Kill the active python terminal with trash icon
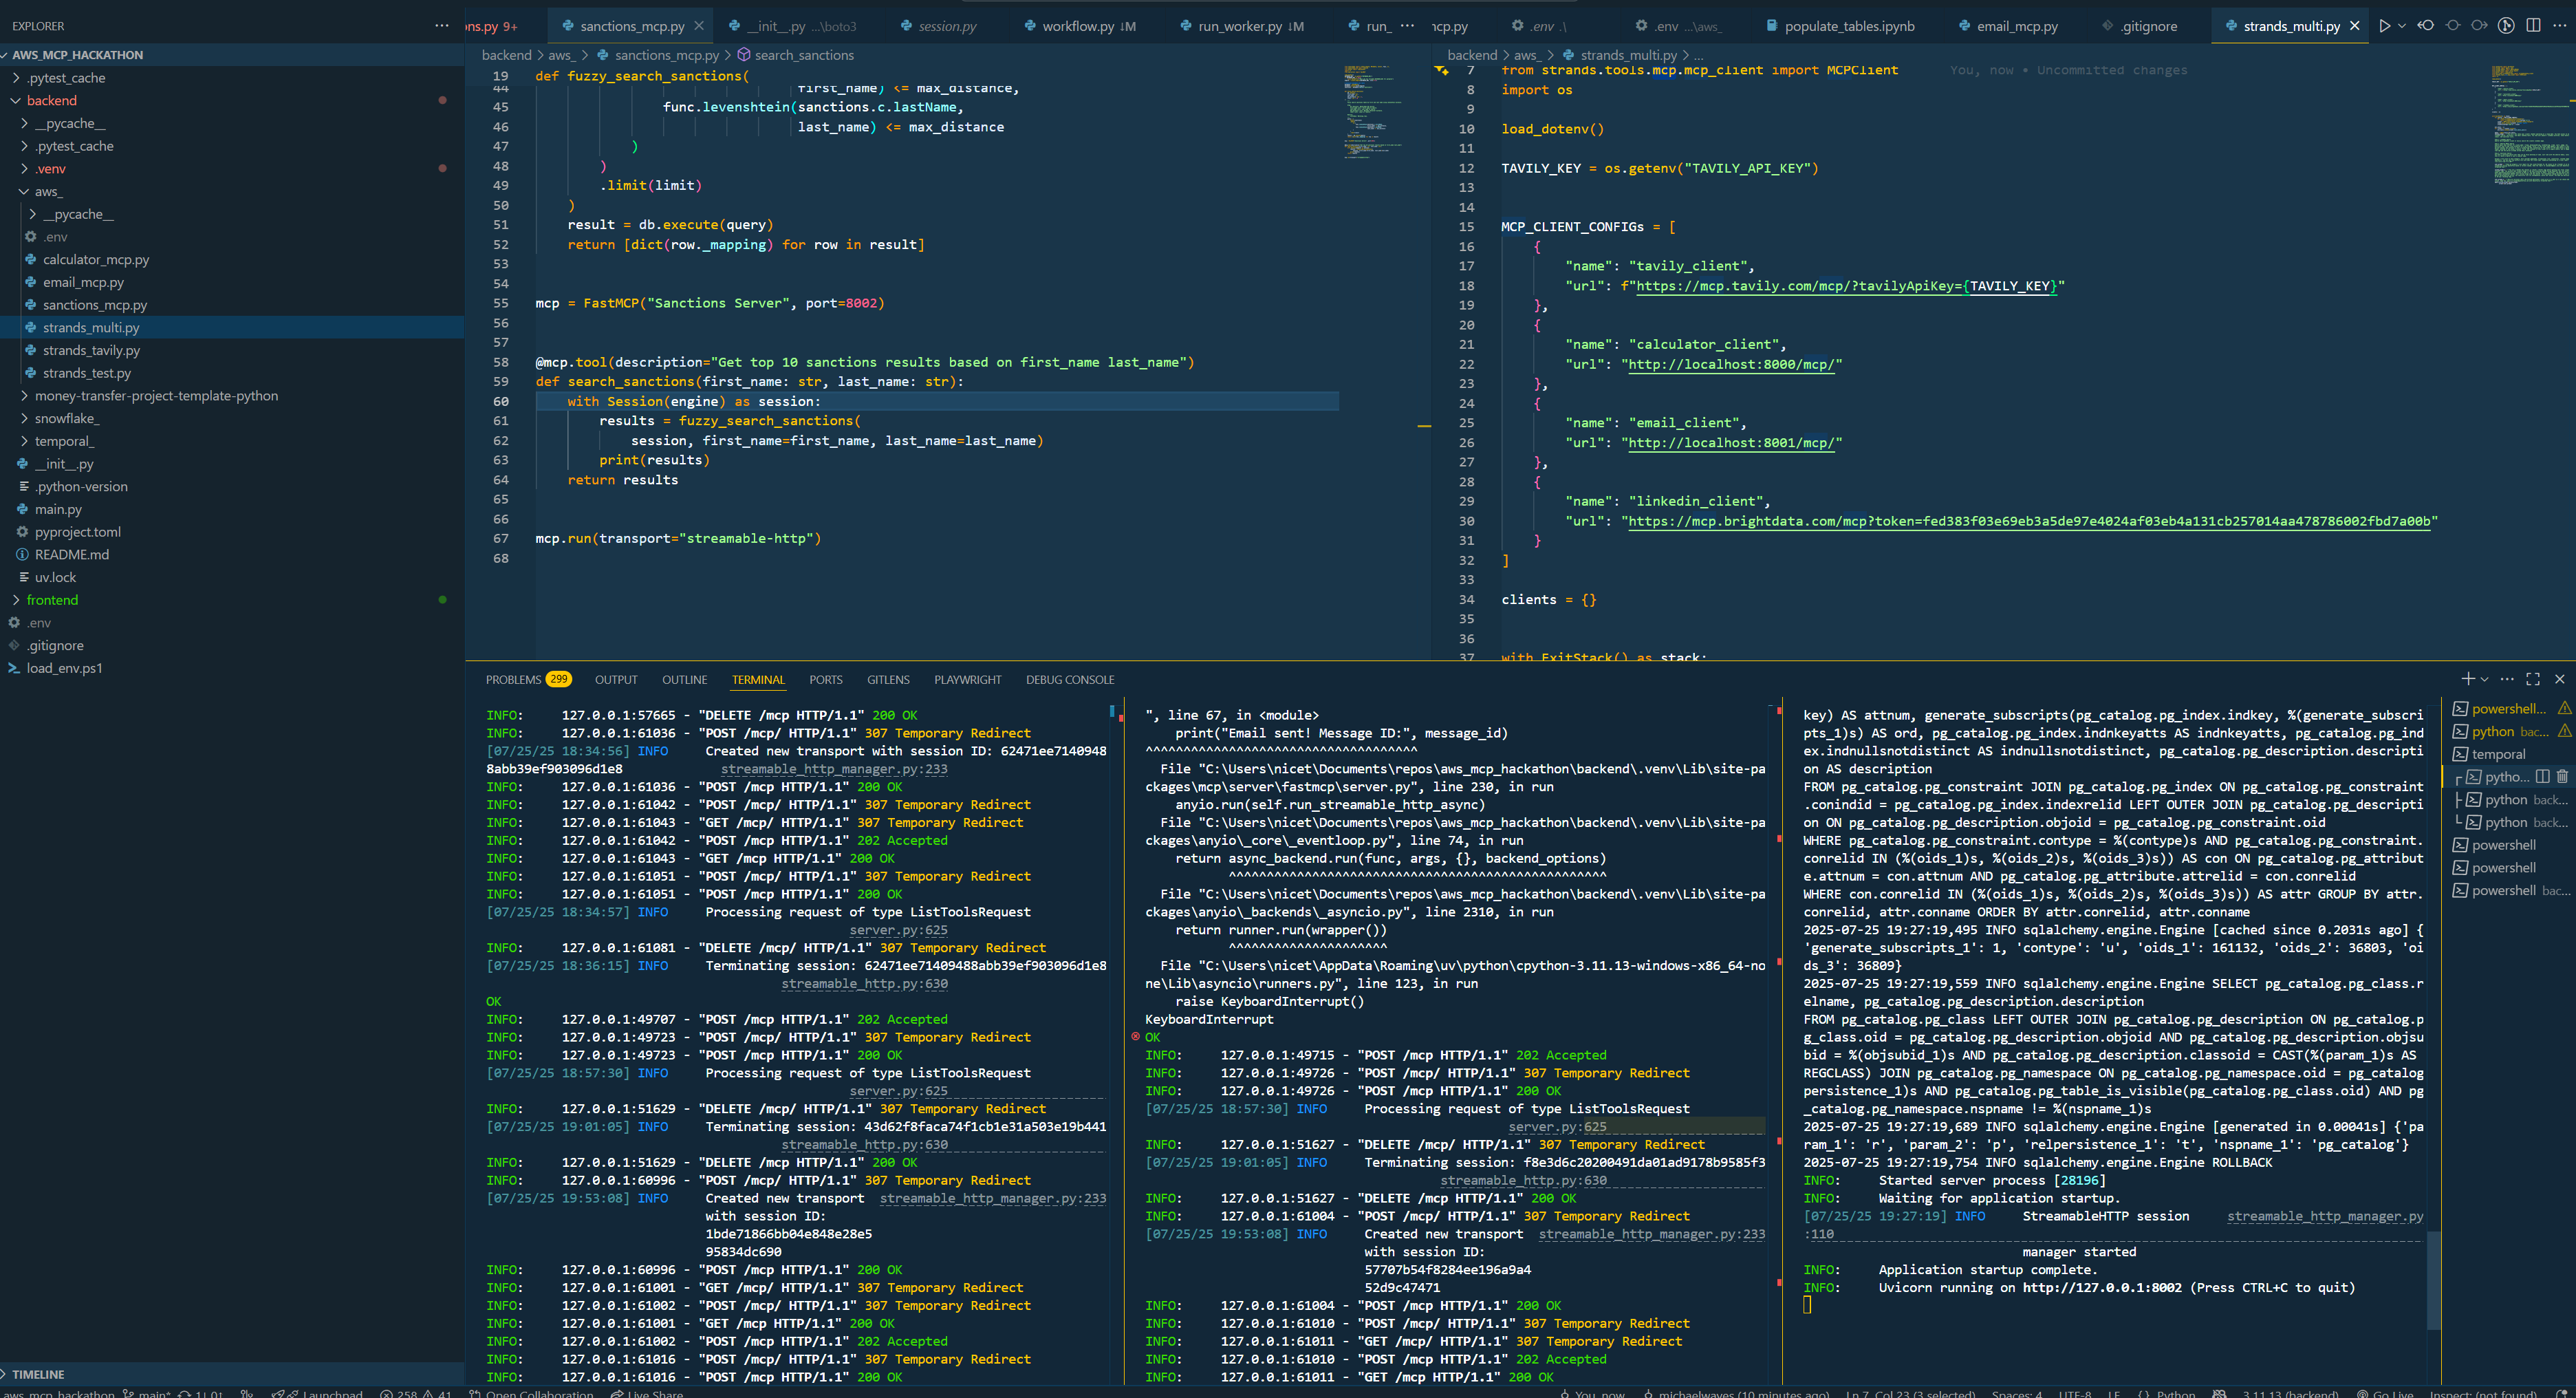 coord(2562,777)
